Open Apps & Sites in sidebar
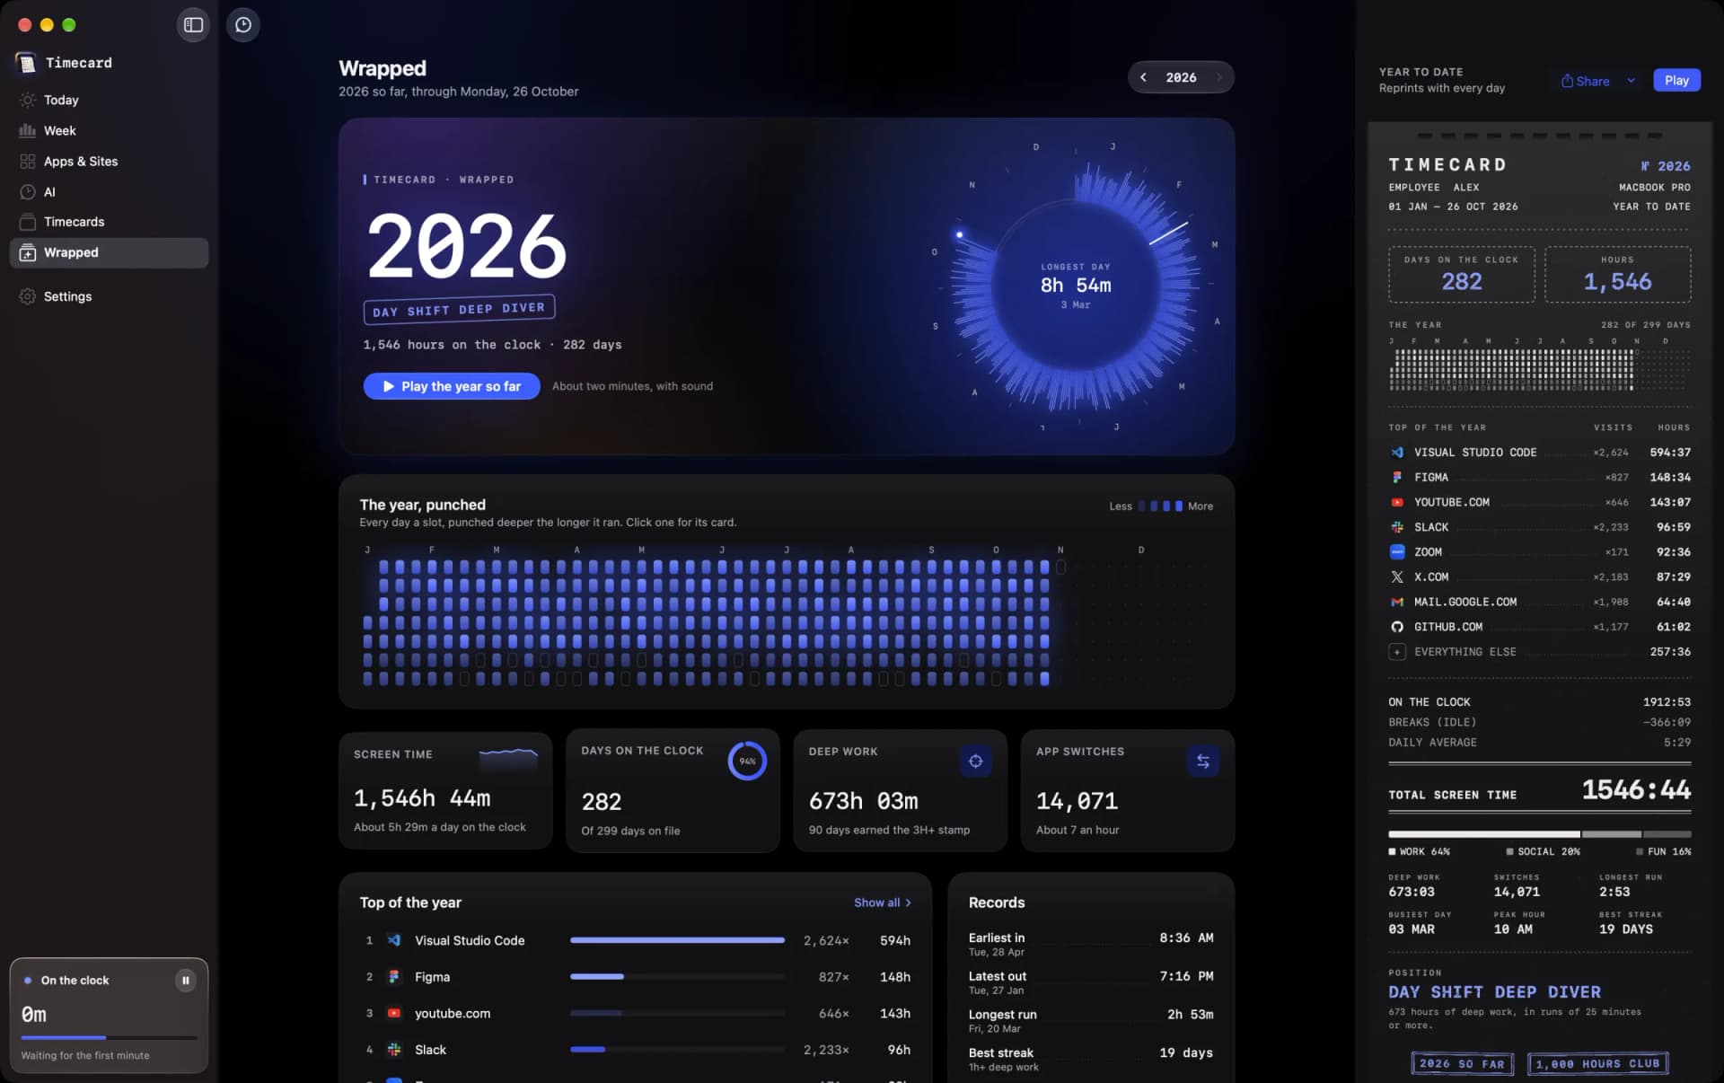Image resolution: width=1724 pixels, height=1083 pixels. [109, 161]
